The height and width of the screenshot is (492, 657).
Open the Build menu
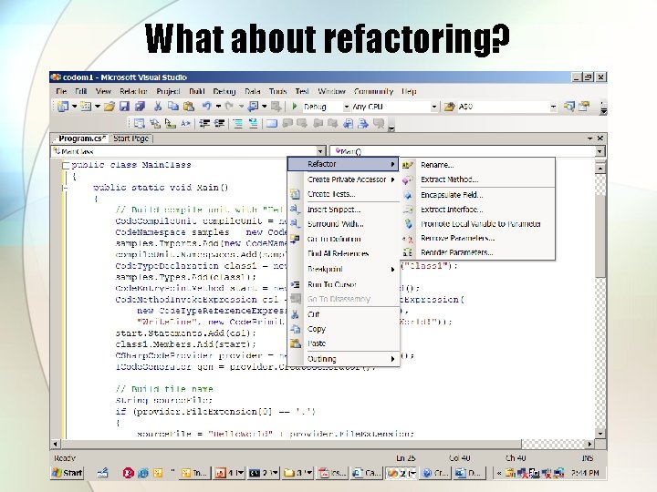(x=196, y=91)
